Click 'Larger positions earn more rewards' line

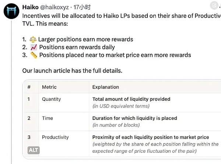[x=86, y=39]
